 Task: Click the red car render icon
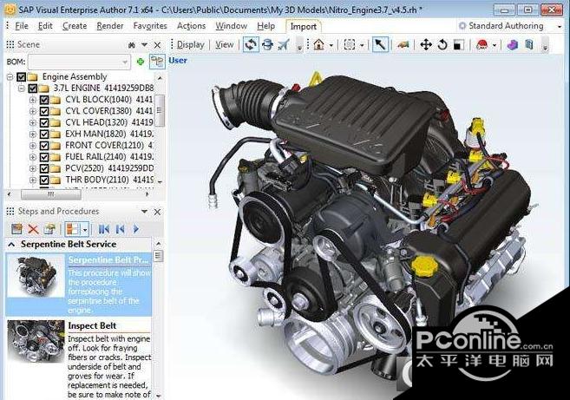(x=482, y=45)
